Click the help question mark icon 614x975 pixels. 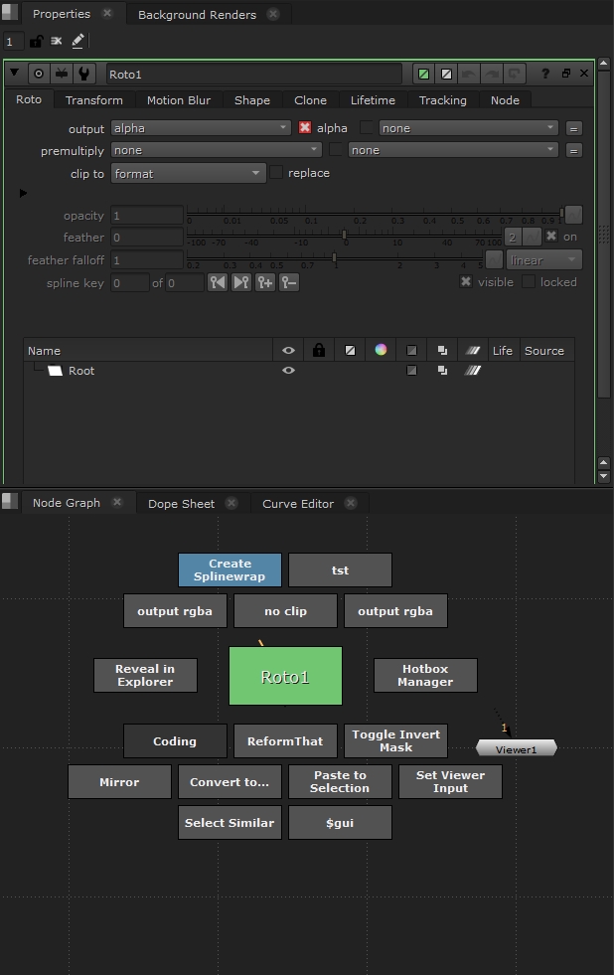(x=545, y=74)
